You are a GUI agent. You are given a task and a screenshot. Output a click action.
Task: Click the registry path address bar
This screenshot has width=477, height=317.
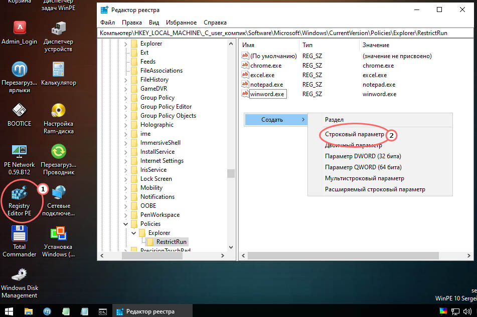tap(285, 33)
